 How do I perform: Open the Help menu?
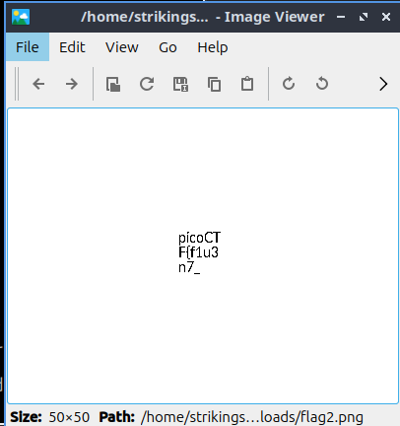click(213, 47)
